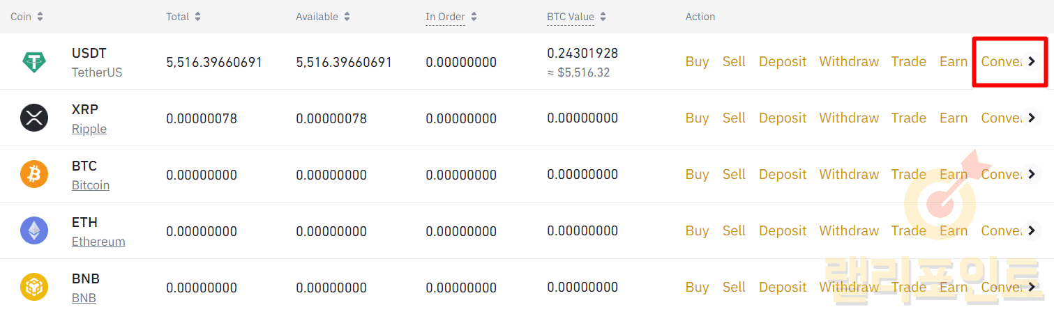Image resolution: width=1054 pixels, height=314 pixels.
Task: Click Buy in the BNB row
Action: tap(697, 287)
